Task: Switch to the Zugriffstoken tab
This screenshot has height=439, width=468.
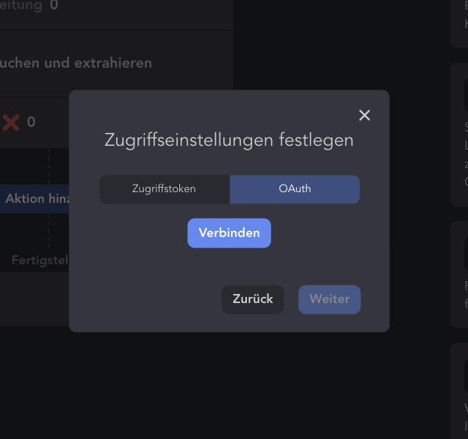Action: (x=164, y=189)
